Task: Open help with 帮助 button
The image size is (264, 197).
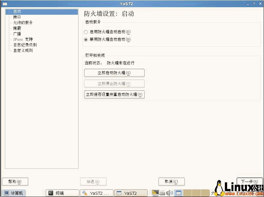Action: pyautogui.click(x=15, y=182)
